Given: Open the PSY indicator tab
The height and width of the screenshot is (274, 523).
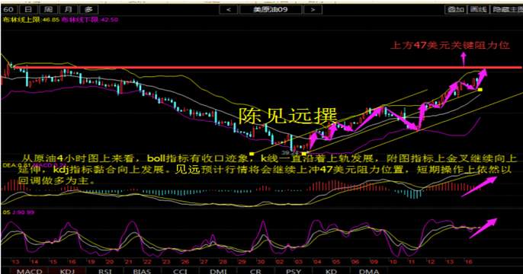Looking at the screenshot, I should click(294, 271).
